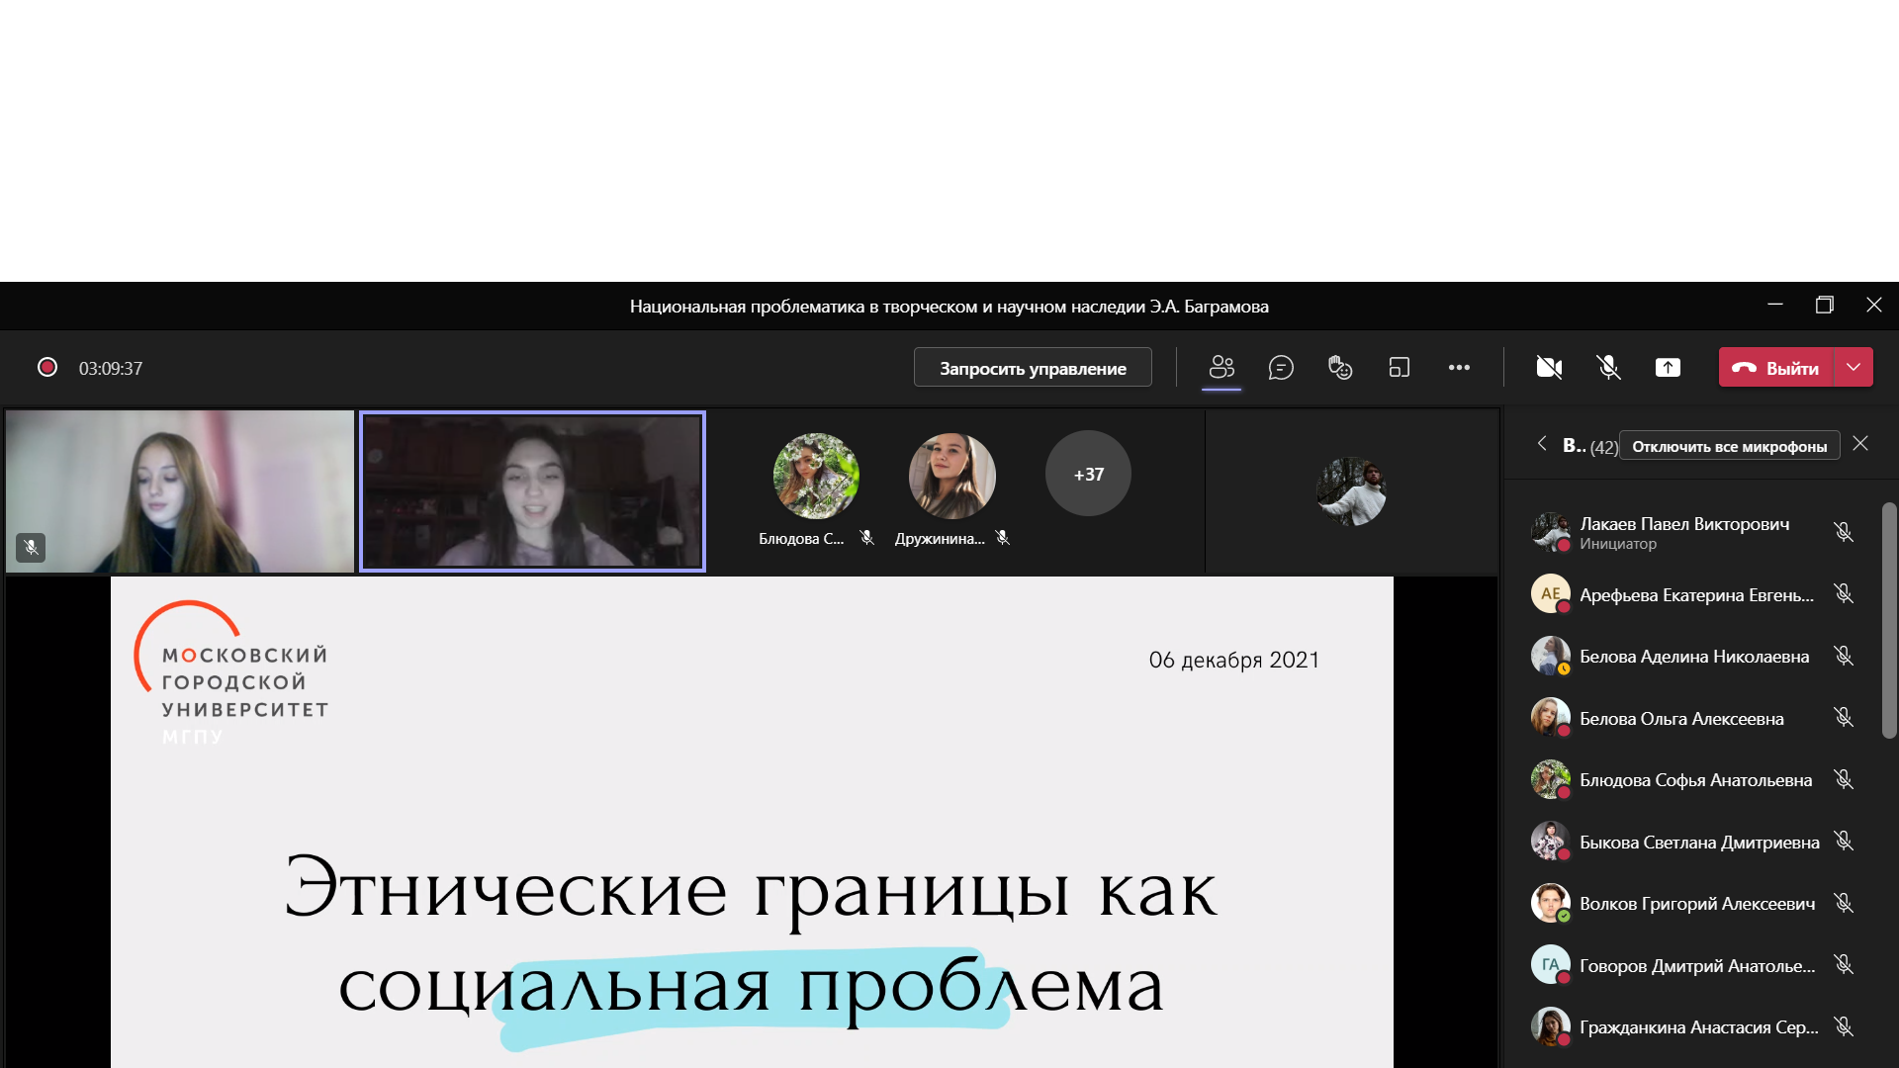Turn on the camera
This screenshot has width=1899, height=1068.
coord(1548,367)
